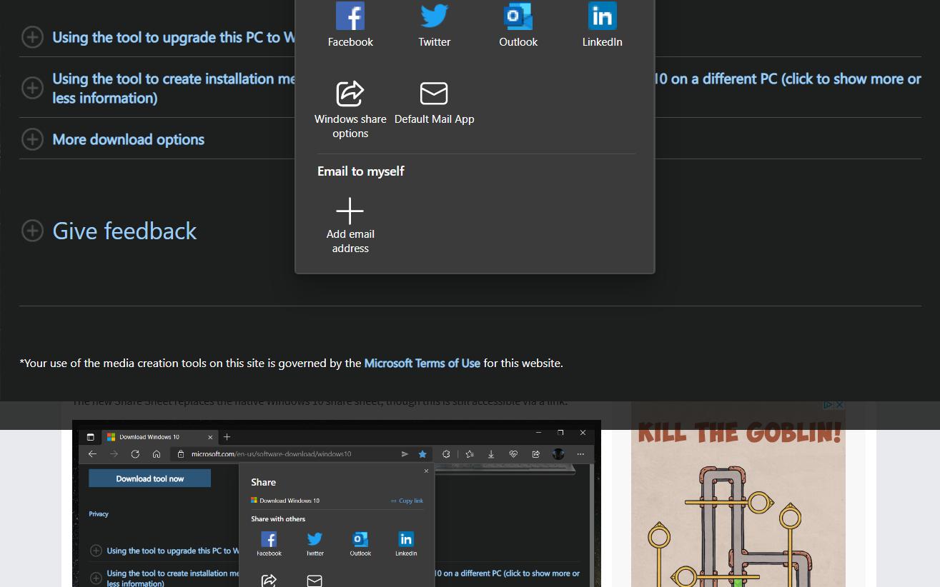Click the Share toolbar icon in small screenshot

(535, 453)
